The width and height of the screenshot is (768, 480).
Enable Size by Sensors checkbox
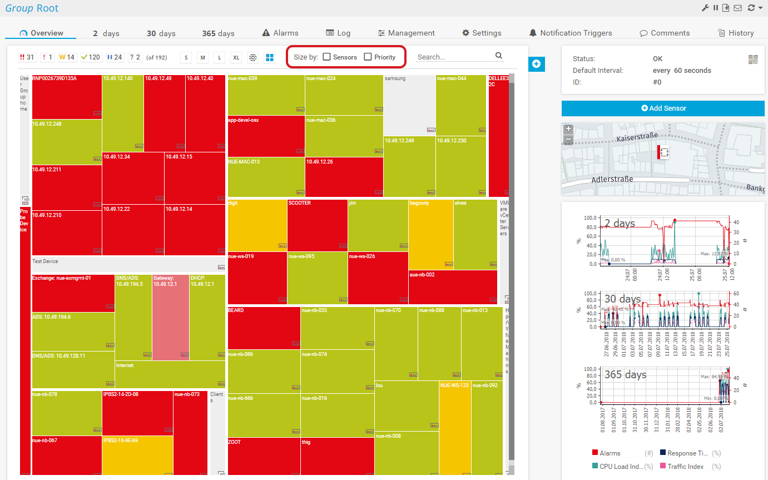[x=327, y=57]
